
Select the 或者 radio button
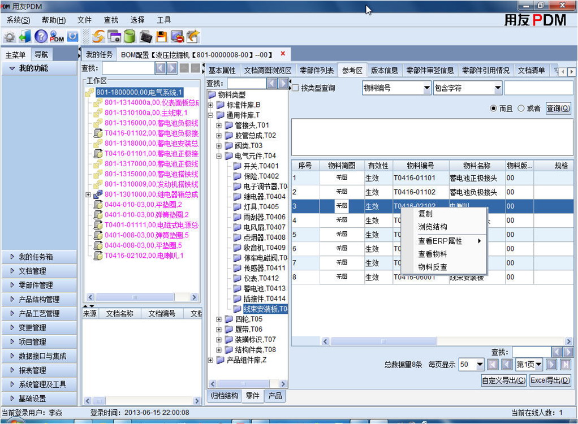click(521, 109)
